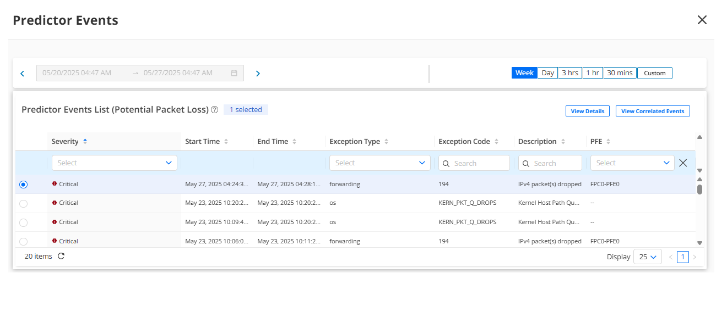The image size is (727, 312).
Task: Select the May 27 forwarding event radio button
Action: click(x=23, y=185)
